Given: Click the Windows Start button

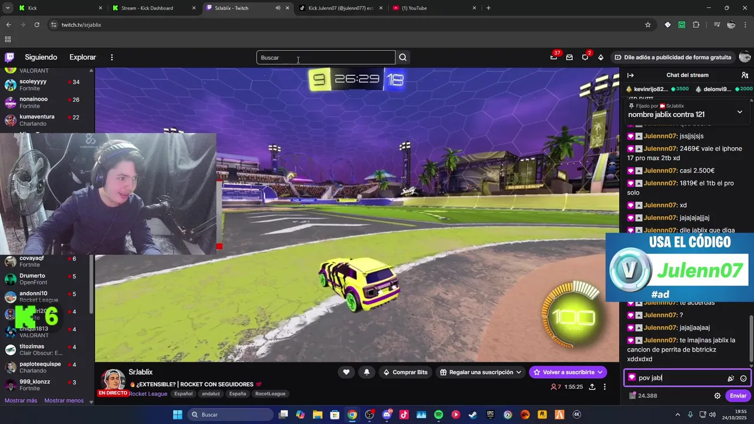Looking at the screenshot, I should pos(177,415).
